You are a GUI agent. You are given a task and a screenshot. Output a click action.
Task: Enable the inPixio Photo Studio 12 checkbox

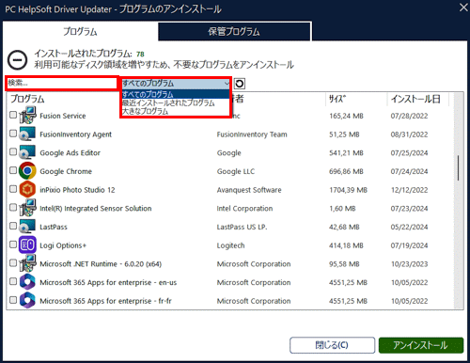tap(13, 189)
